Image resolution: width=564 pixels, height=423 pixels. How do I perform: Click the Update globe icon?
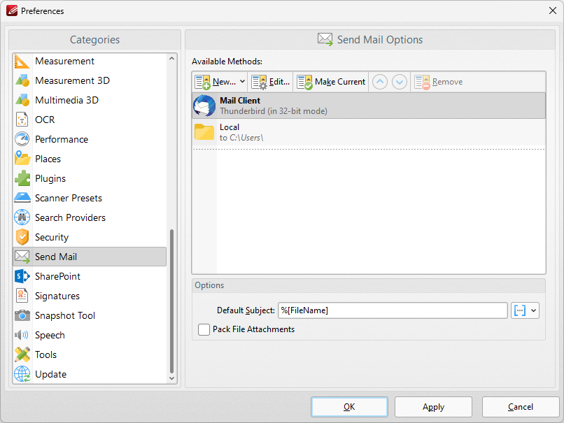(x=22, y=374)
